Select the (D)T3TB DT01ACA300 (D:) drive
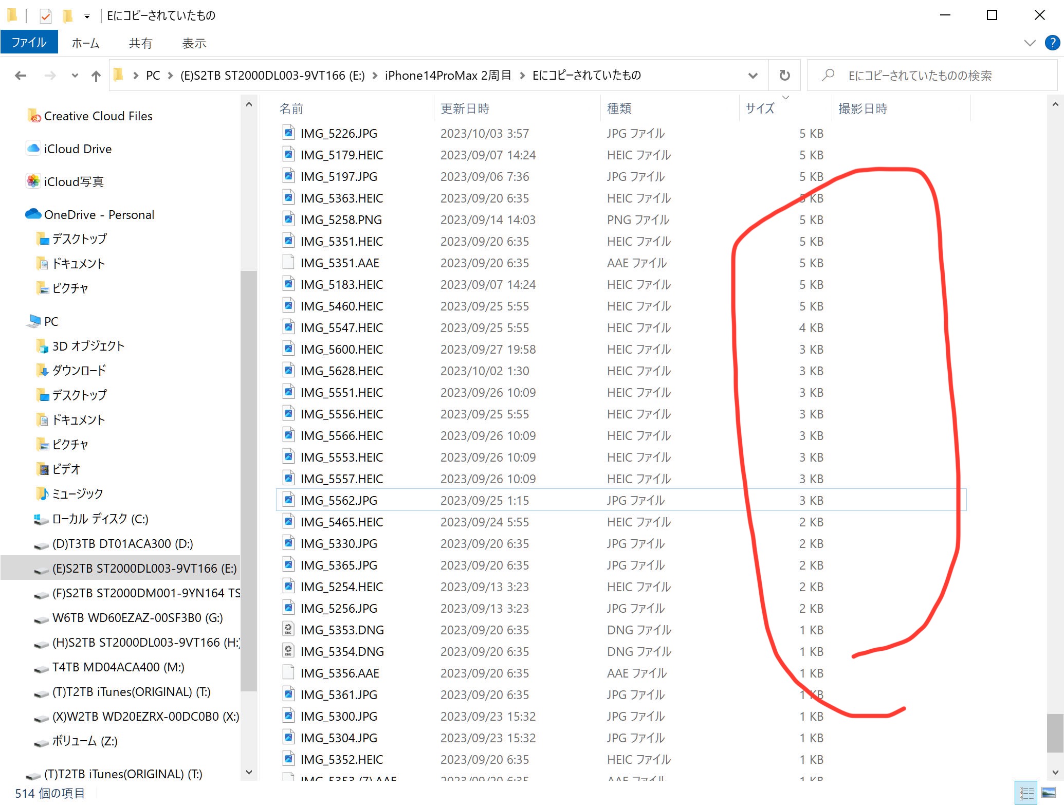Screen dimensions: 1064x805 [122, 544]
